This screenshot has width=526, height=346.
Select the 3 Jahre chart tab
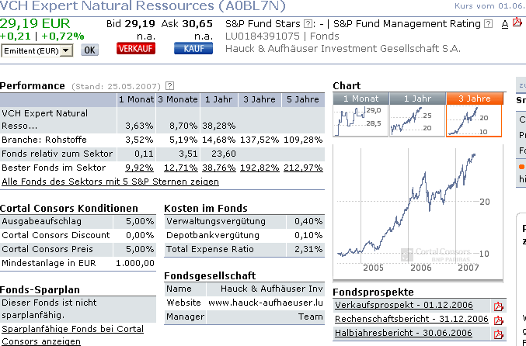[x=473, y=99]
